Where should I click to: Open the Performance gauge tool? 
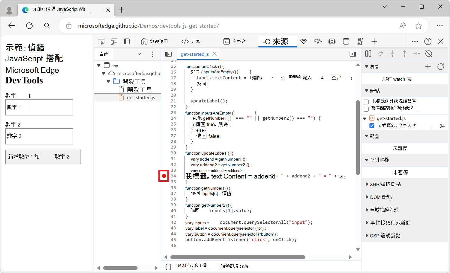point(318,42)
